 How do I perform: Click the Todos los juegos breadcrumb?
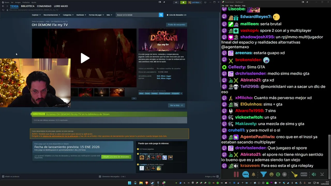38,22
